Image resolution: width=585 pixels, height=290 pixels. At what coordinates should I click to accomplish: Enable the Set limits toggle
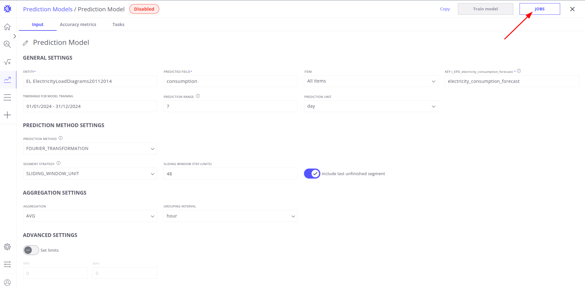[31, 250]
